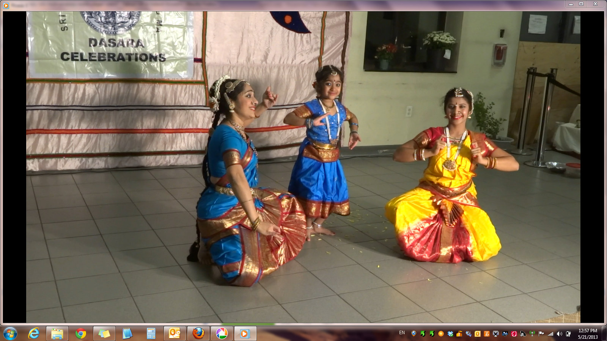Open the EN language selector
Screen dimensions: 607x341
[402, 333]
